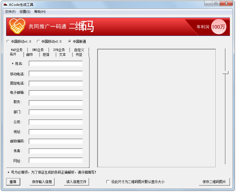The height and width of the screenshot is (192, 236).
Task: Close the ACode window
Action: click(x=226, y=4)
